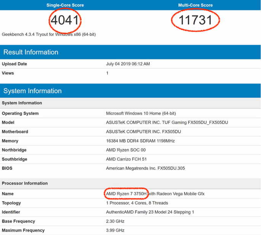Select 1 Processor, 4 Cores, 8 Threads value
Viewport: 261px width, 235px height.
pos(137,203)
